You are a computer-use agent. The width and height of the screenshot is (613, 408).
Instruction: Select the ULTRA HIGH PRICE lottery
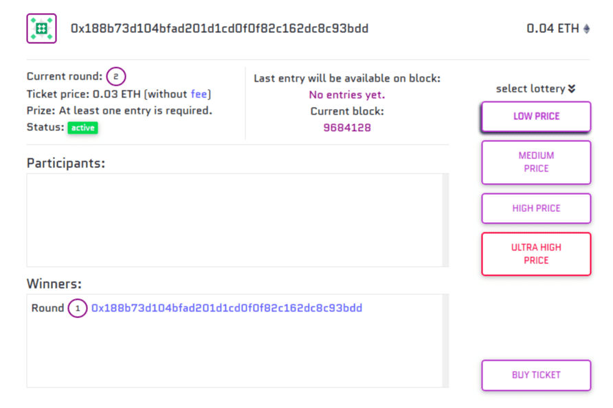click(x=536, y=254)
